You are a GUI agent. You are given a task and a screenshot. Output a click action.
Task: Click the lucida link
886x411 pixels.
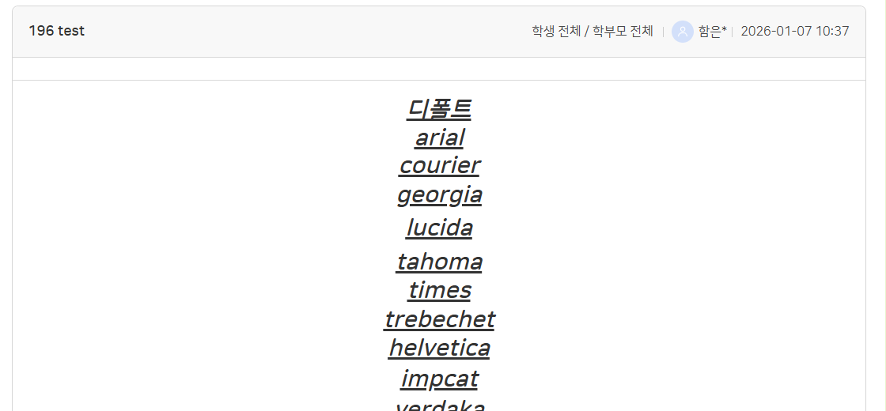439,228
